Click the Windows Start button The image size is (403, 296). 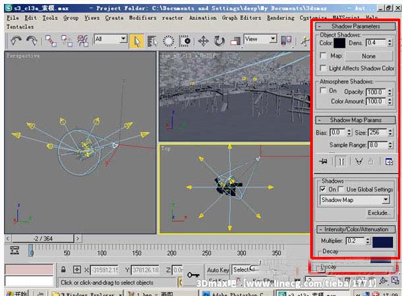(x=16, y=293)
